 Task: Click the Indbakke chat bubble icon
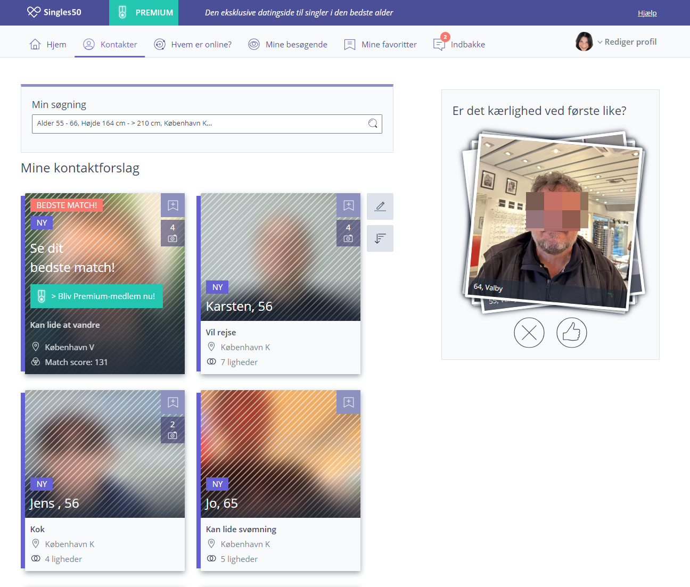point(439,45)
